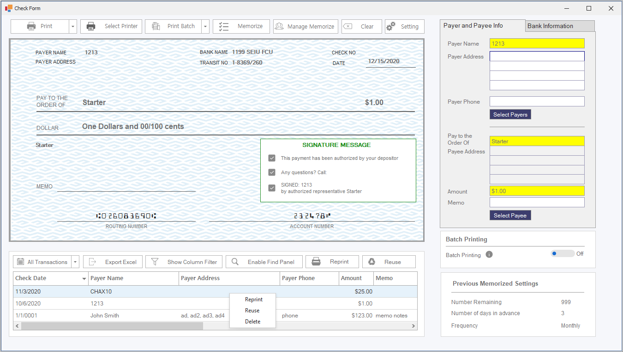Click the Reuse recycle icon
Image resolution: width=623 pixels, height=352 pixels.
coord(372,262)
